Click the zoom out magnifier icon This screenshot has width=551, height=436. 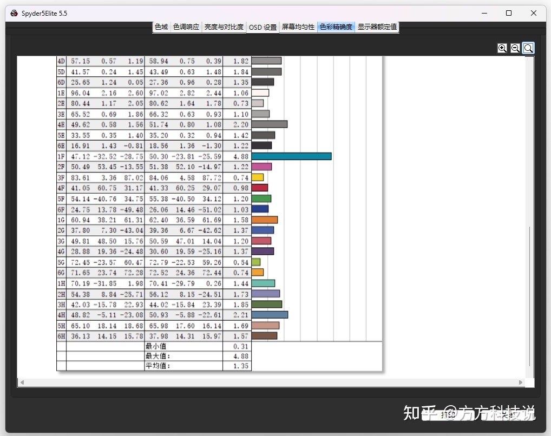pos(515,48)
